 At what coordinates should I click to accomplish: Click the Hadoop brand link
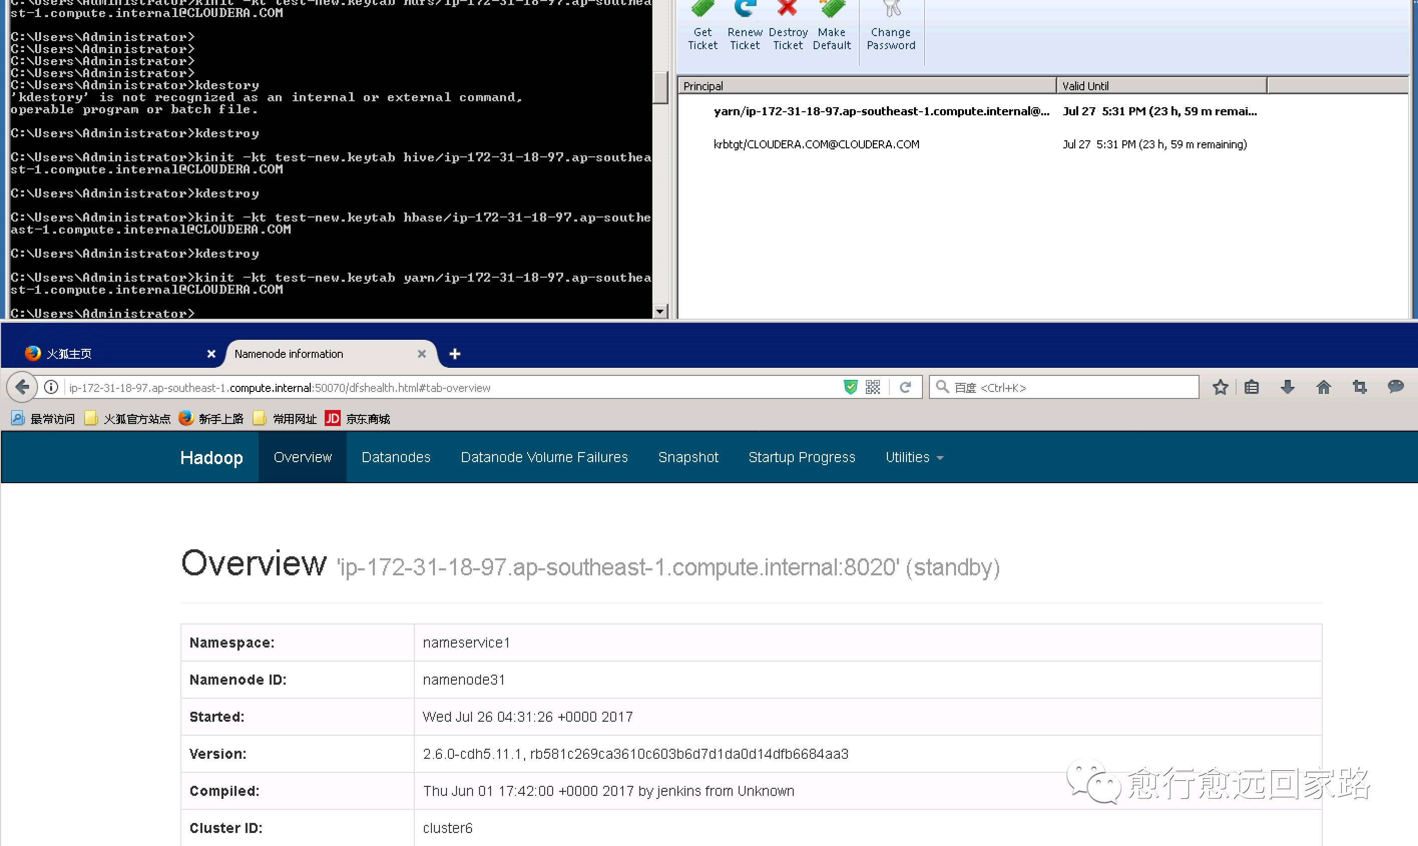pos(211,458)
